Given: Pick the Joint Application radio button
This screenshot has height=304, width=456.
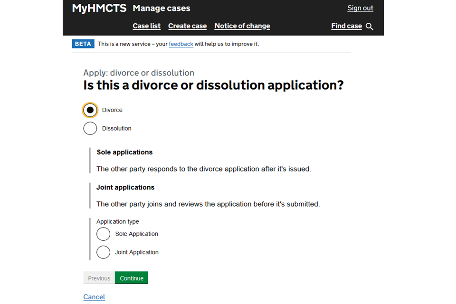Looking at the screenshot, I should click(x=104, y=252).
